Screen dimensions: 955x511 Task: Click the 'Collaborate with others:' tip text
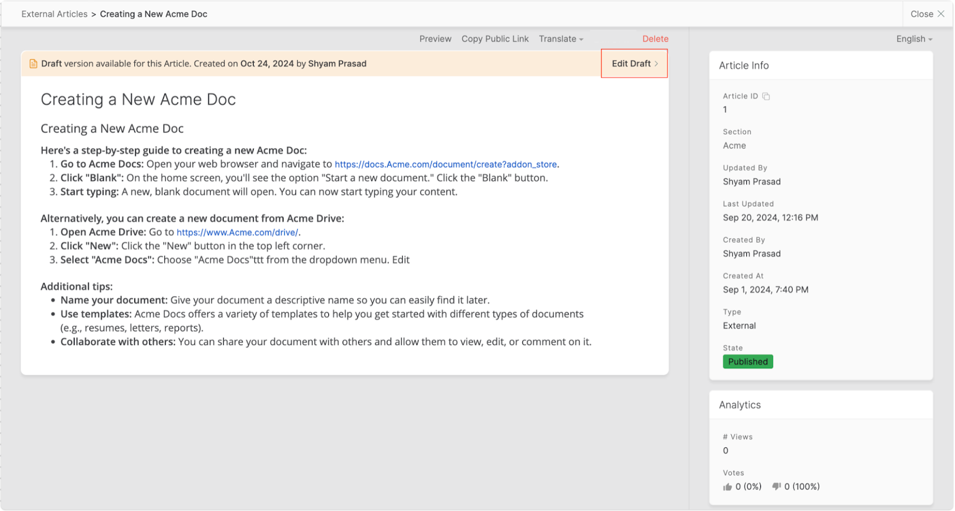[118, 342]
